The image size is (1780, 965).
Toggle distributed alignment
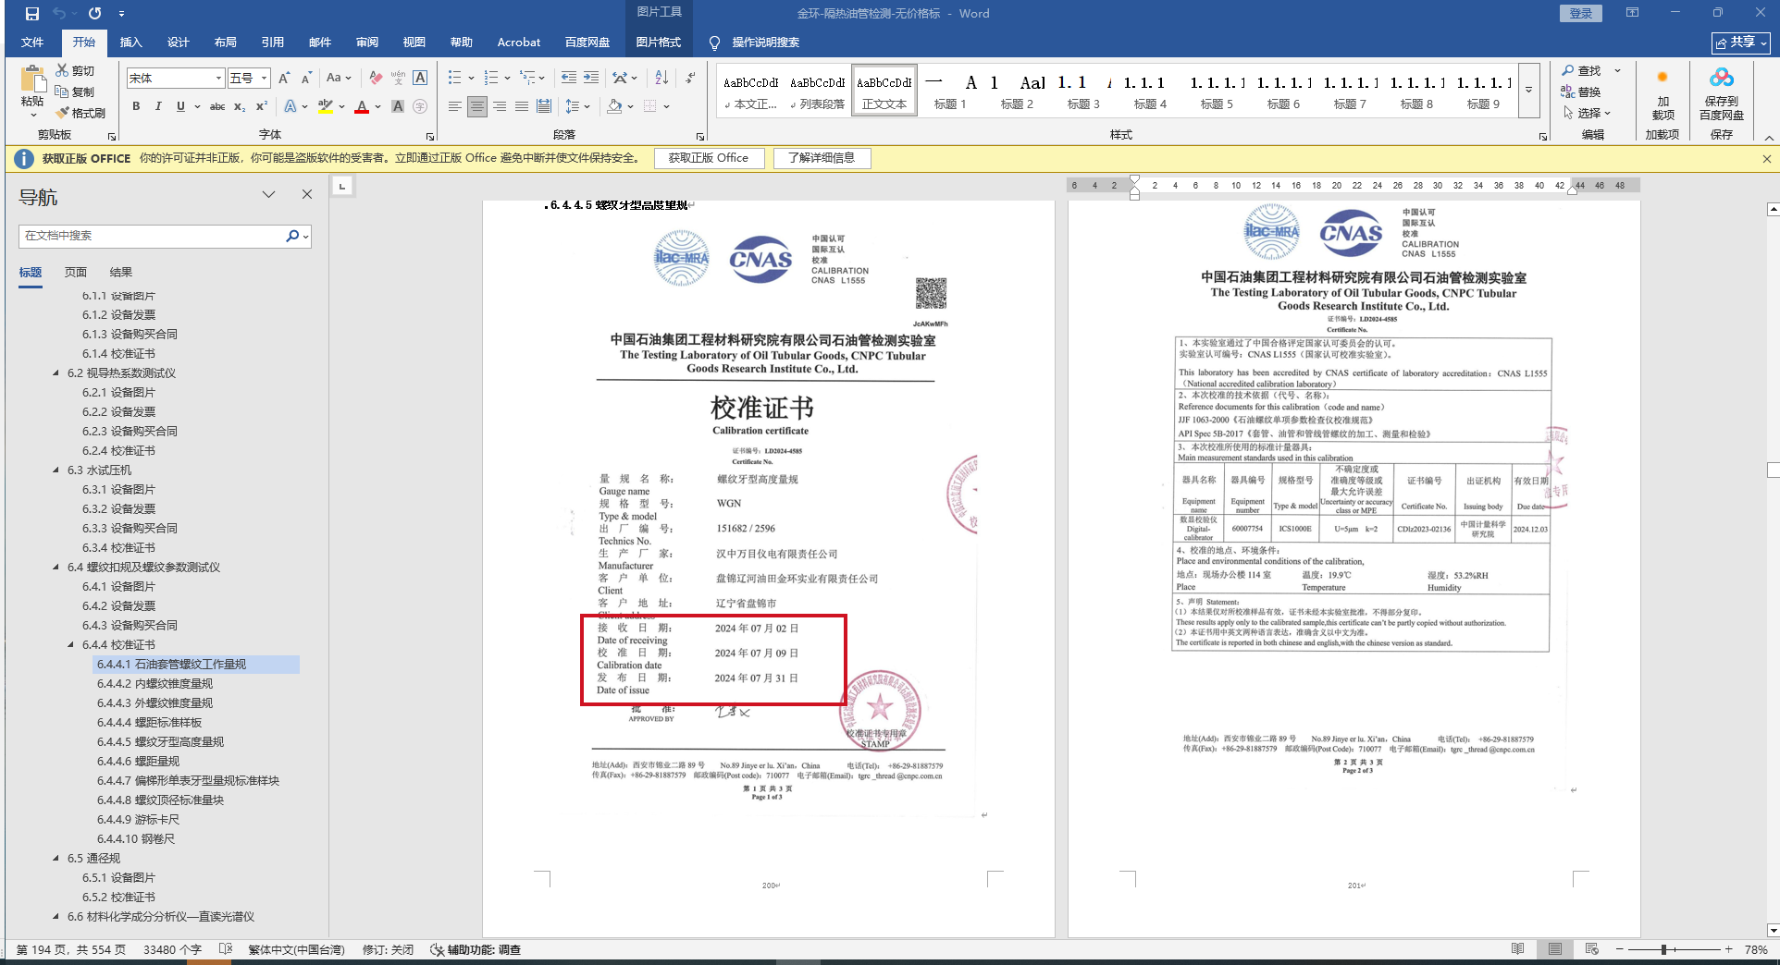(x=544, y=106)
